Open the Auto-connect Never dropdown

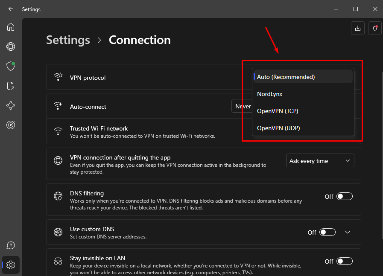(x=242, y=106)
